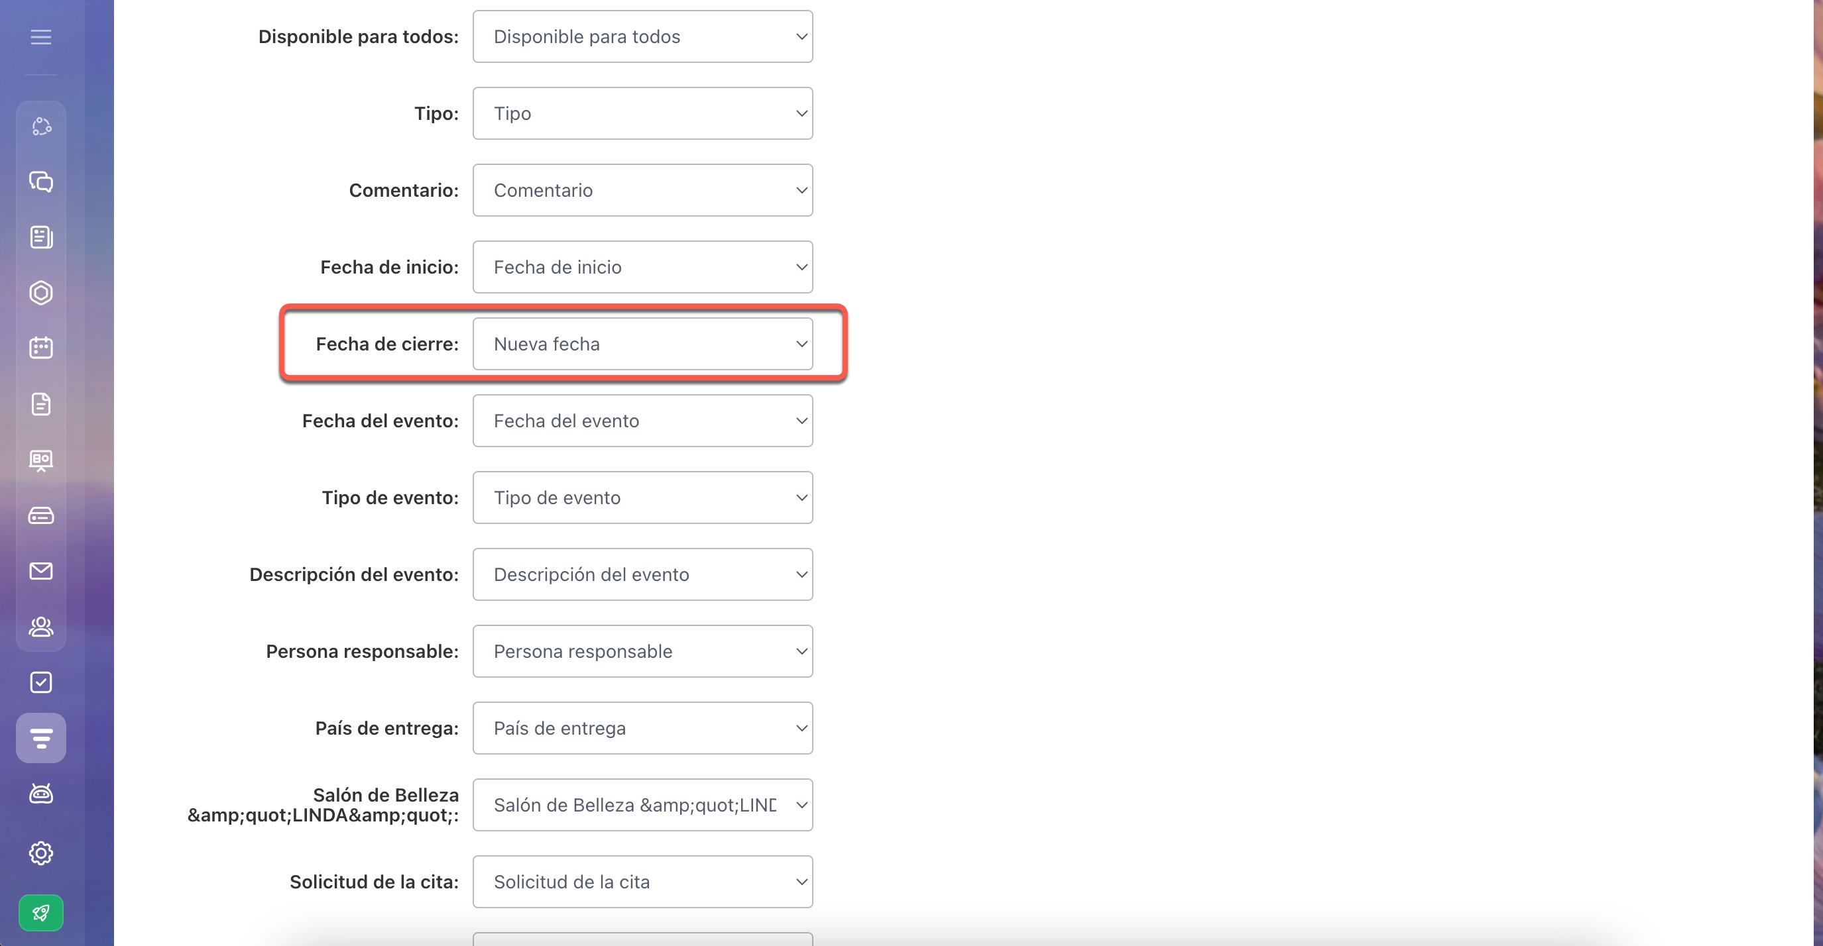Expand the Solicitud de la cita dropdown

pyautogui.click(x=642, y=882)
